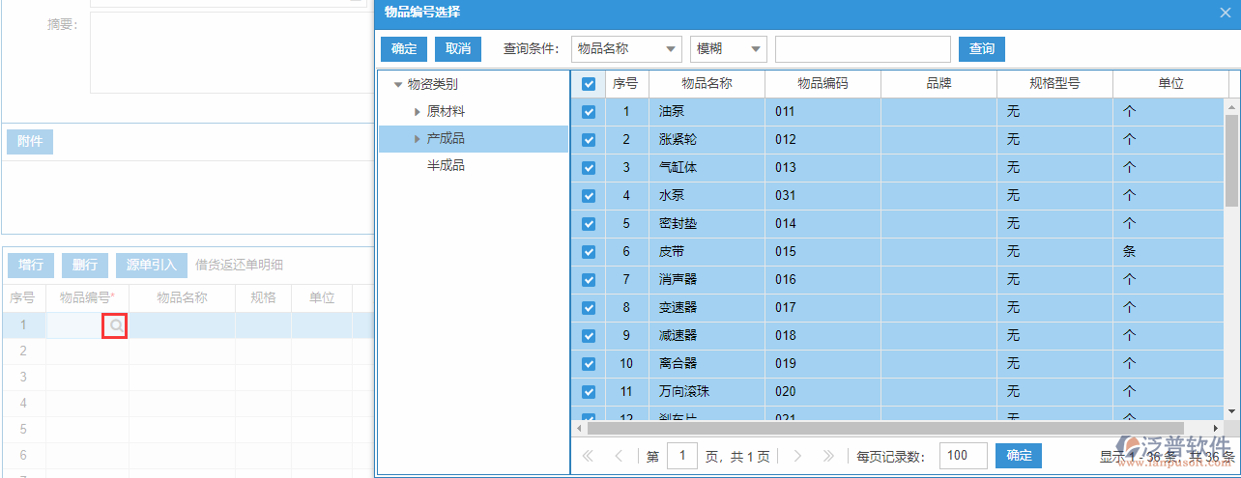Uncheck the 减速器 row checkbox

click(x=589, y=336)
